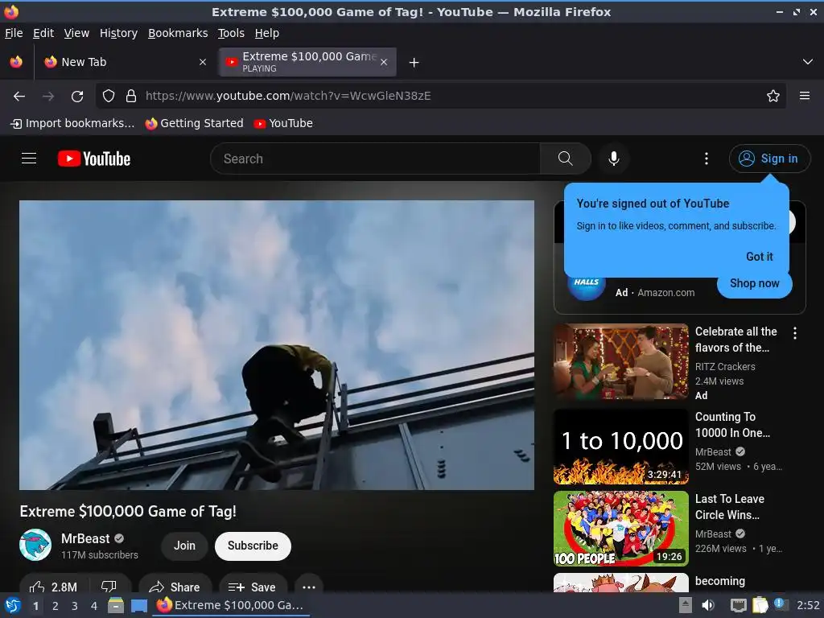Switch to workspace 2 in taskbar
The width and height of the screenshot is (824, 618).
[x=56, y=606]
